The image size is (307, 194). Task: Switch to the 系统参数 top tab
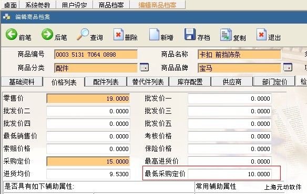coord(38,5)
